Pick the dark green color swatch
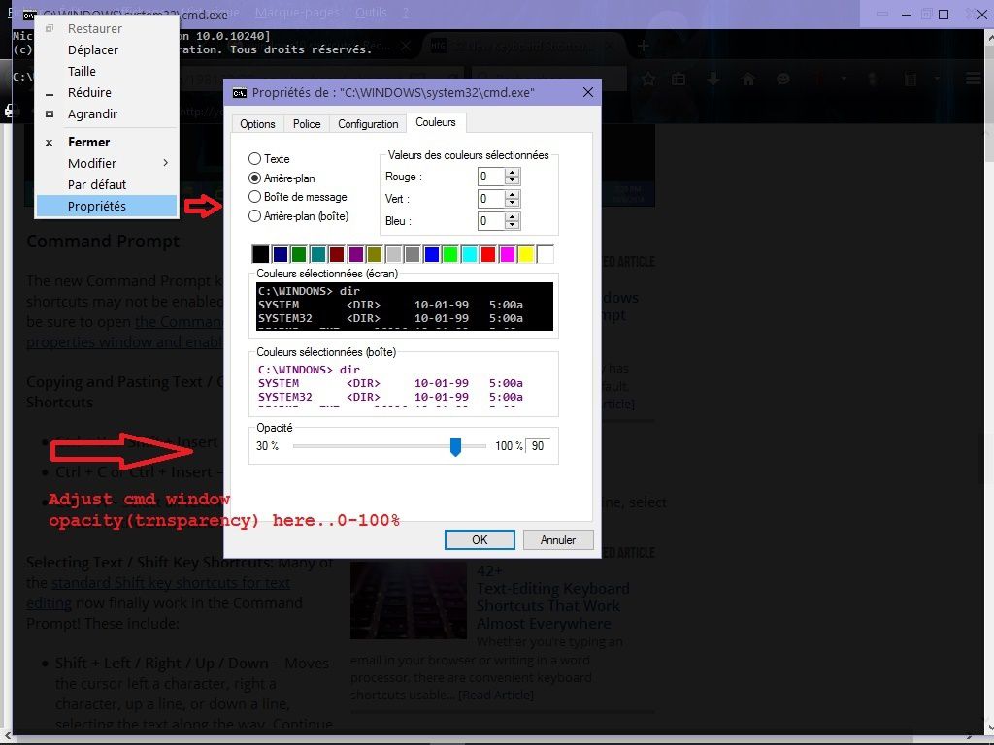Viewport: 994px width, 745px height. click(x=299, y=254)
